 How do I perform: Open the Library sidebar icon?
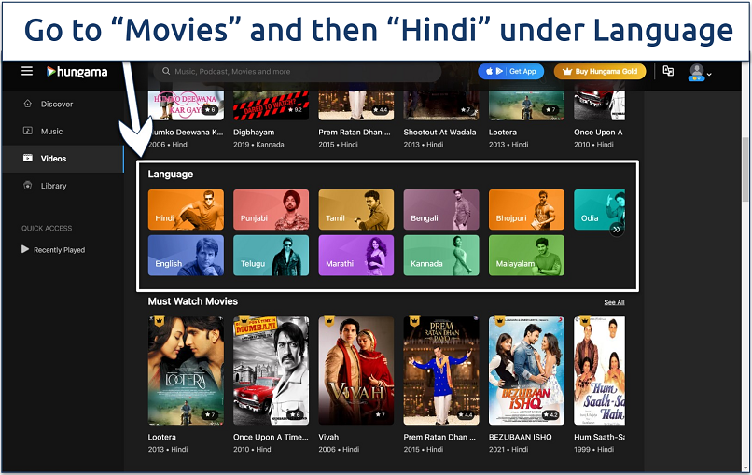pyautogui.click(x=28, y=185)
